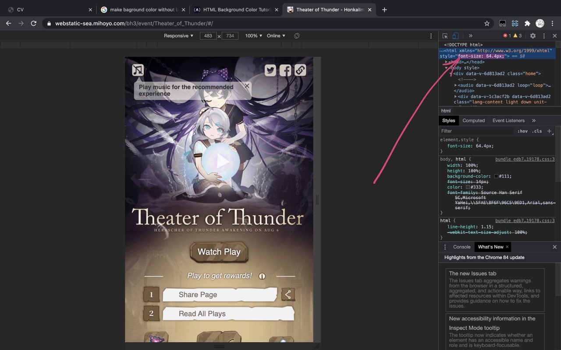Click the viewport height field 734
This screenshot has height=350, width=561.
(x=230, y=36)
